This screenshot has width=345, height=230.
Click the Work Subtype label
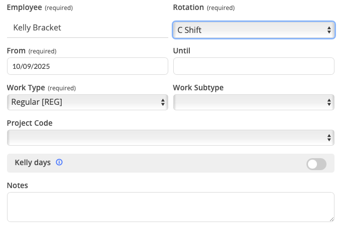tap(198, 88)
